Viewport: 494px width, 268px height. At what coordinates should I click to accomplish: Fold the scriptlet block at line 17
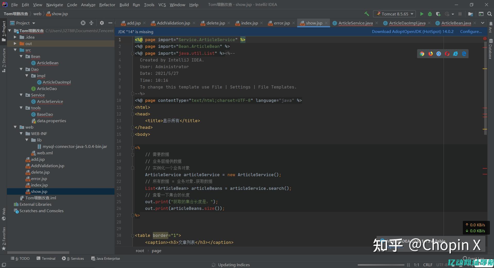pos(133,148)
